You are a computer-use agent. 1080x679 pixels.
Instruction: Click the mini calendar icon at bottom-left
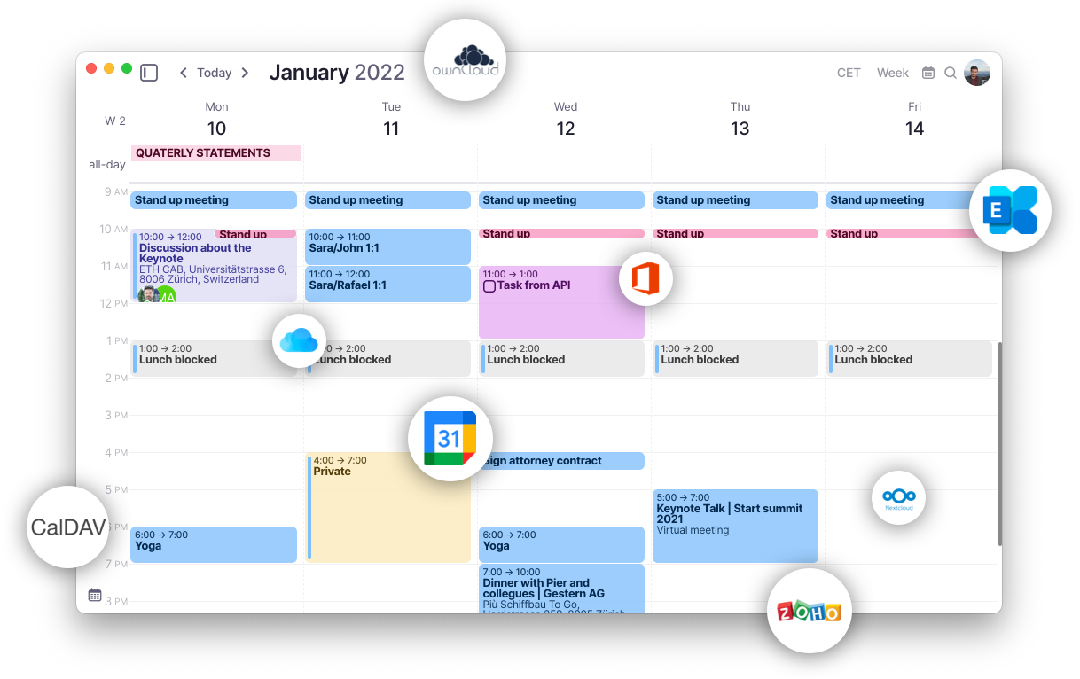point(95,595)
